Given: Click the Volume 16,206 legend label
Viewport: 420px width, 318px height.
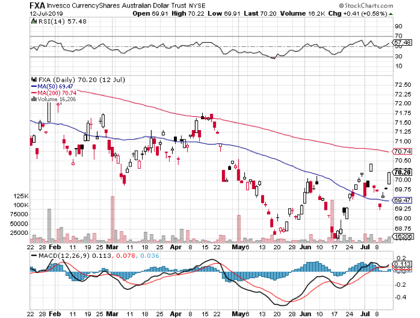Looking at the screenshot, I should 57,99.
